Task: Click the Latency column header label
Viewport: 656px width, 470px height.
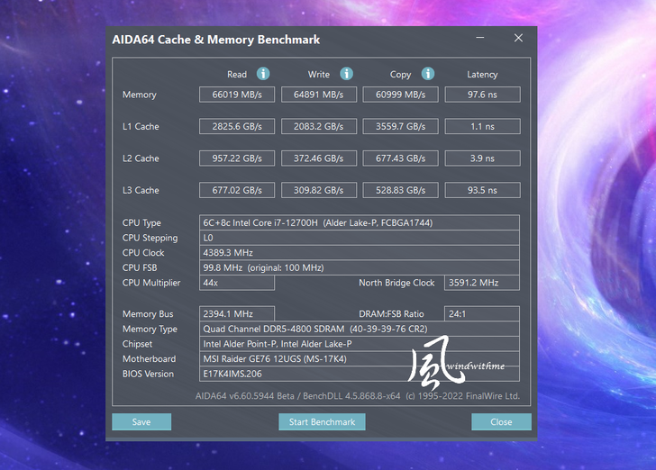Action: [x=482, y=75]
